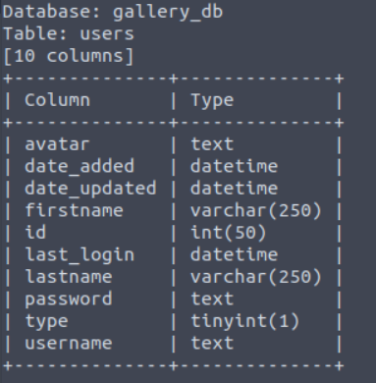Select the users table name text

(107, 34)
